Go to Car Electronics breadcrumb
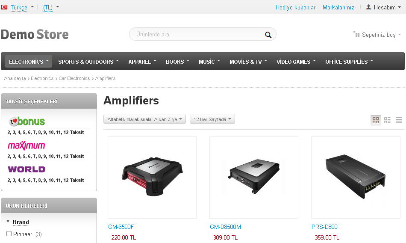 click(74, 78)
